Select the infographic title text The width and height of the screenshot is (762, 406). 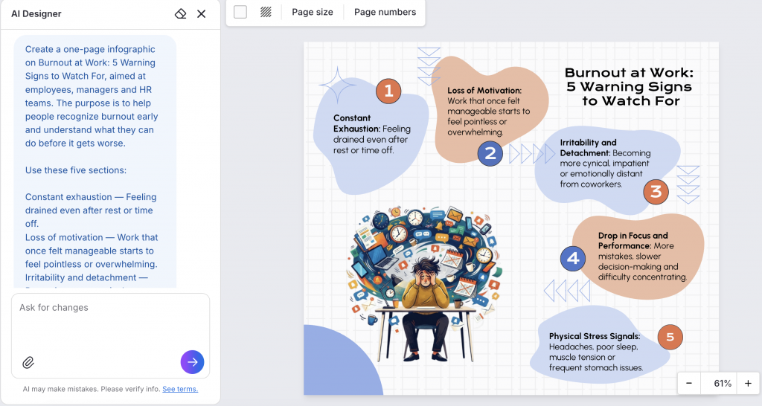coord(630,86)
